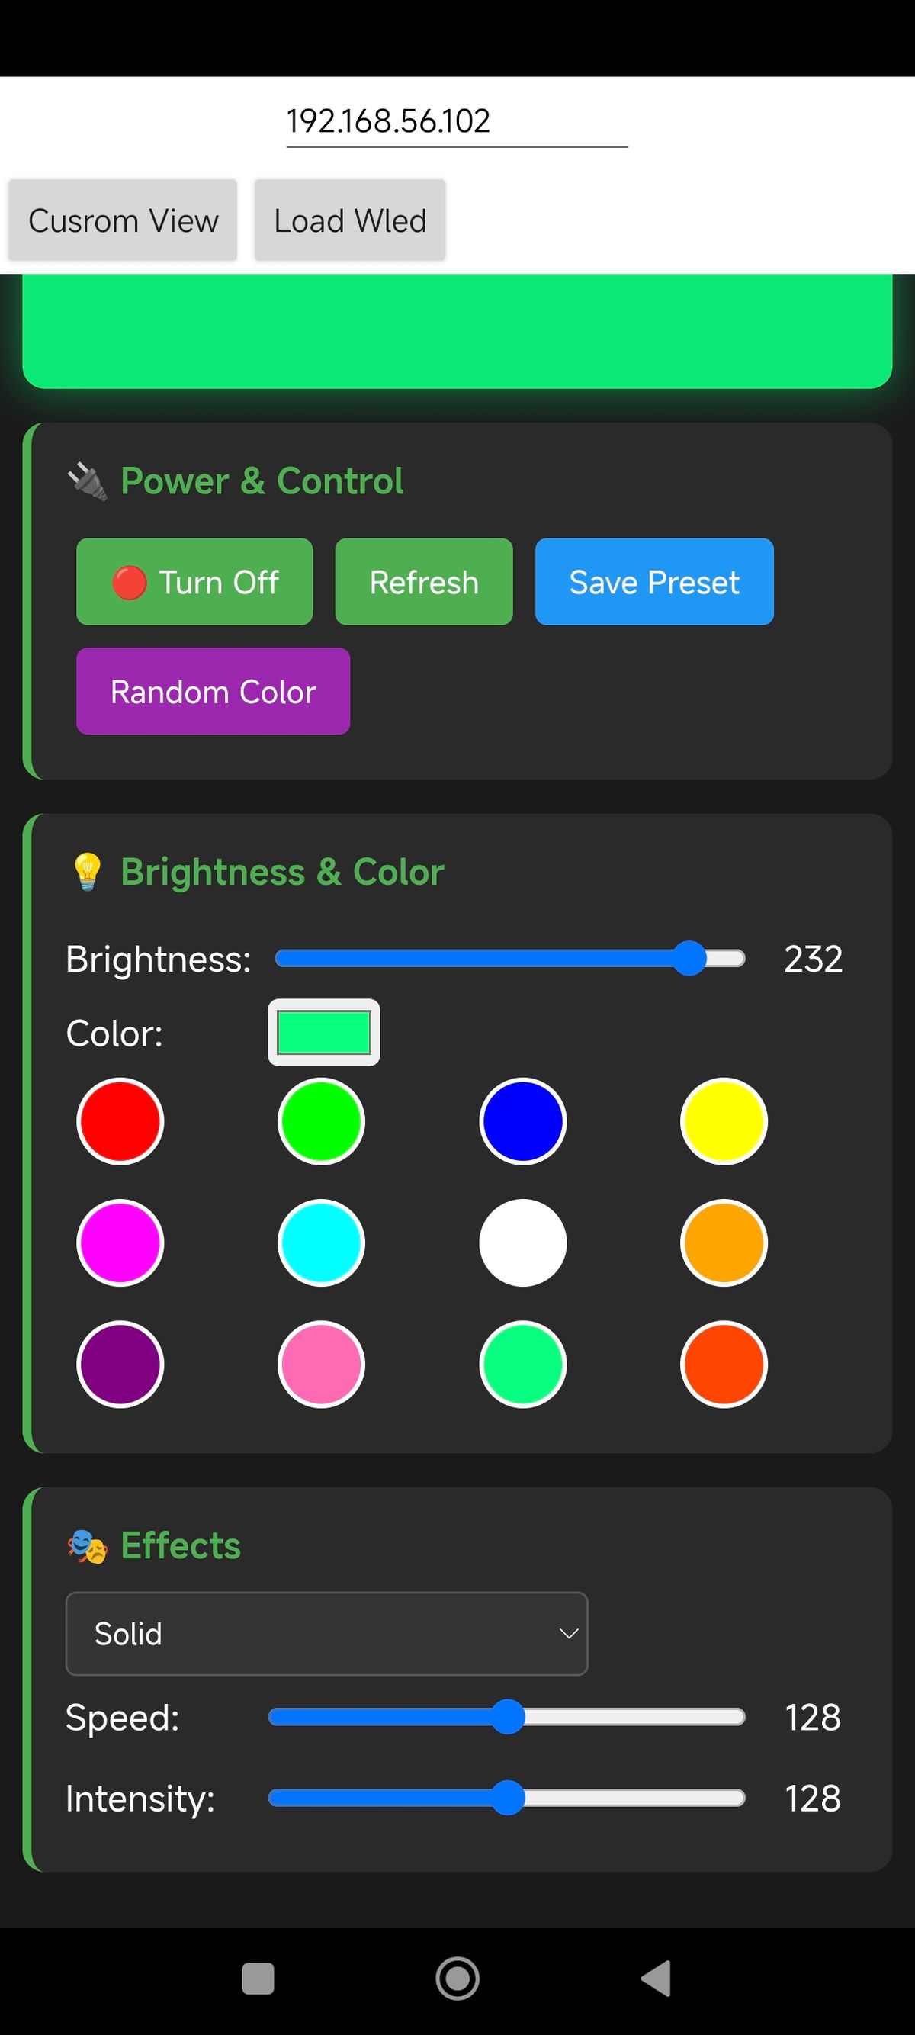Tap the Android back navigation icon
This screenshot has width=915, height=2035.
(656, 1979)
